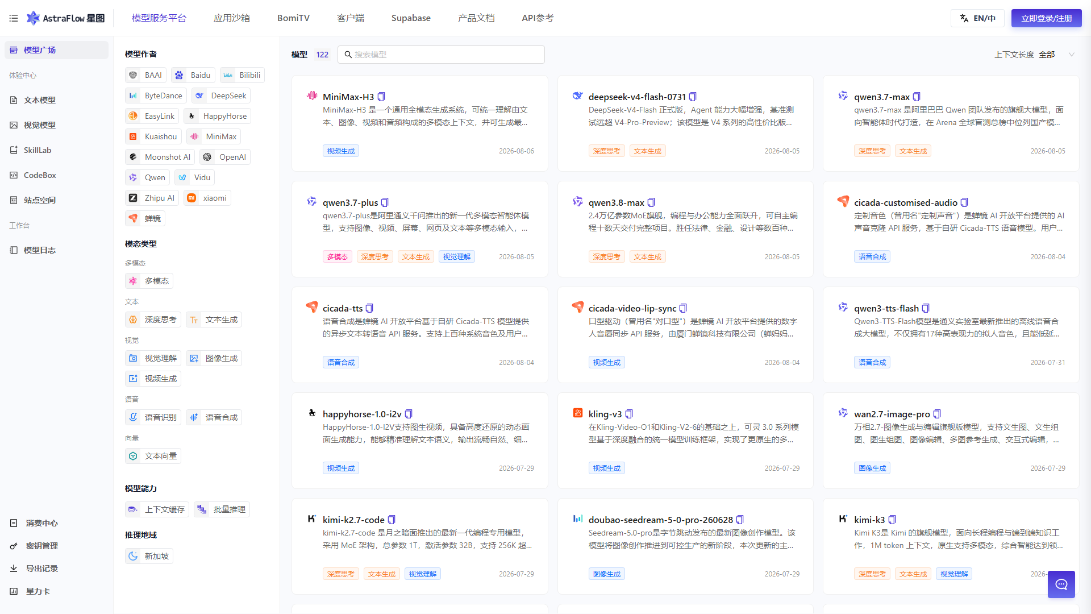Copy the MiniMax-H3 model name
This screenshot has height=614, width=1091.
coord(381,97)
